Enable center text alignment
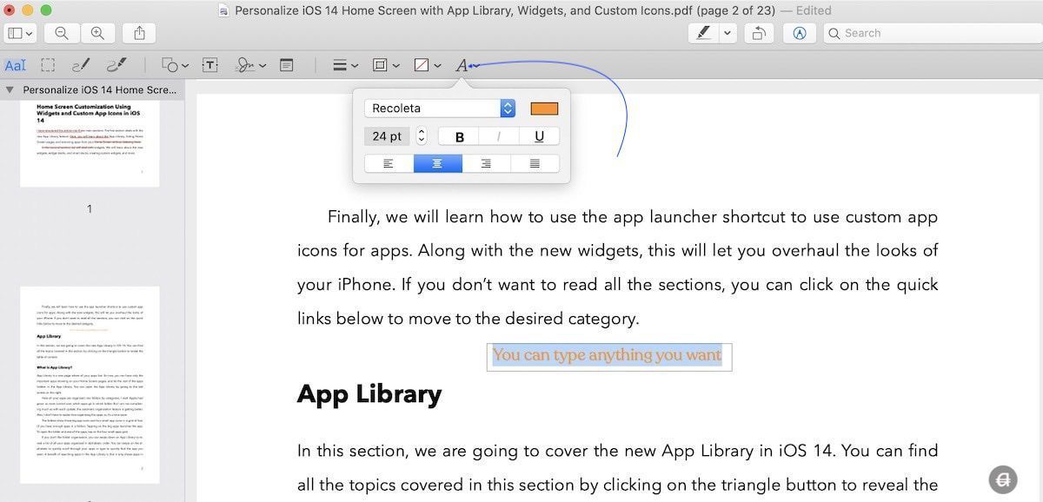 (x=437, y=163)
